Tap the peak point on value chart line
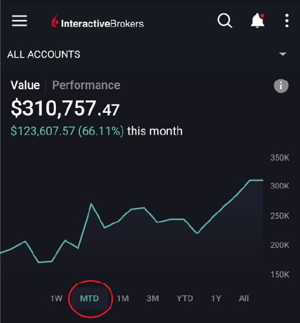Image resolution: width=300 pixels, height=323 pixels. tap(250, 180)
